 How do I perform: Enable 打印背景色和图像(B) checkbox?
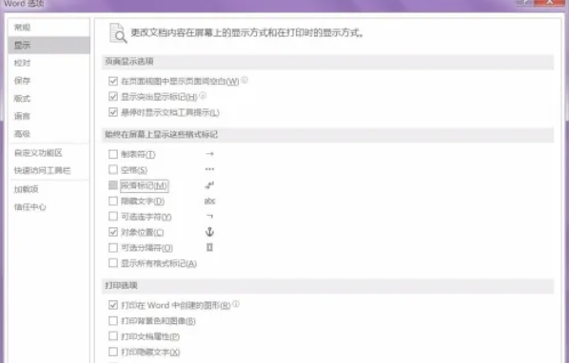point(113,321)
